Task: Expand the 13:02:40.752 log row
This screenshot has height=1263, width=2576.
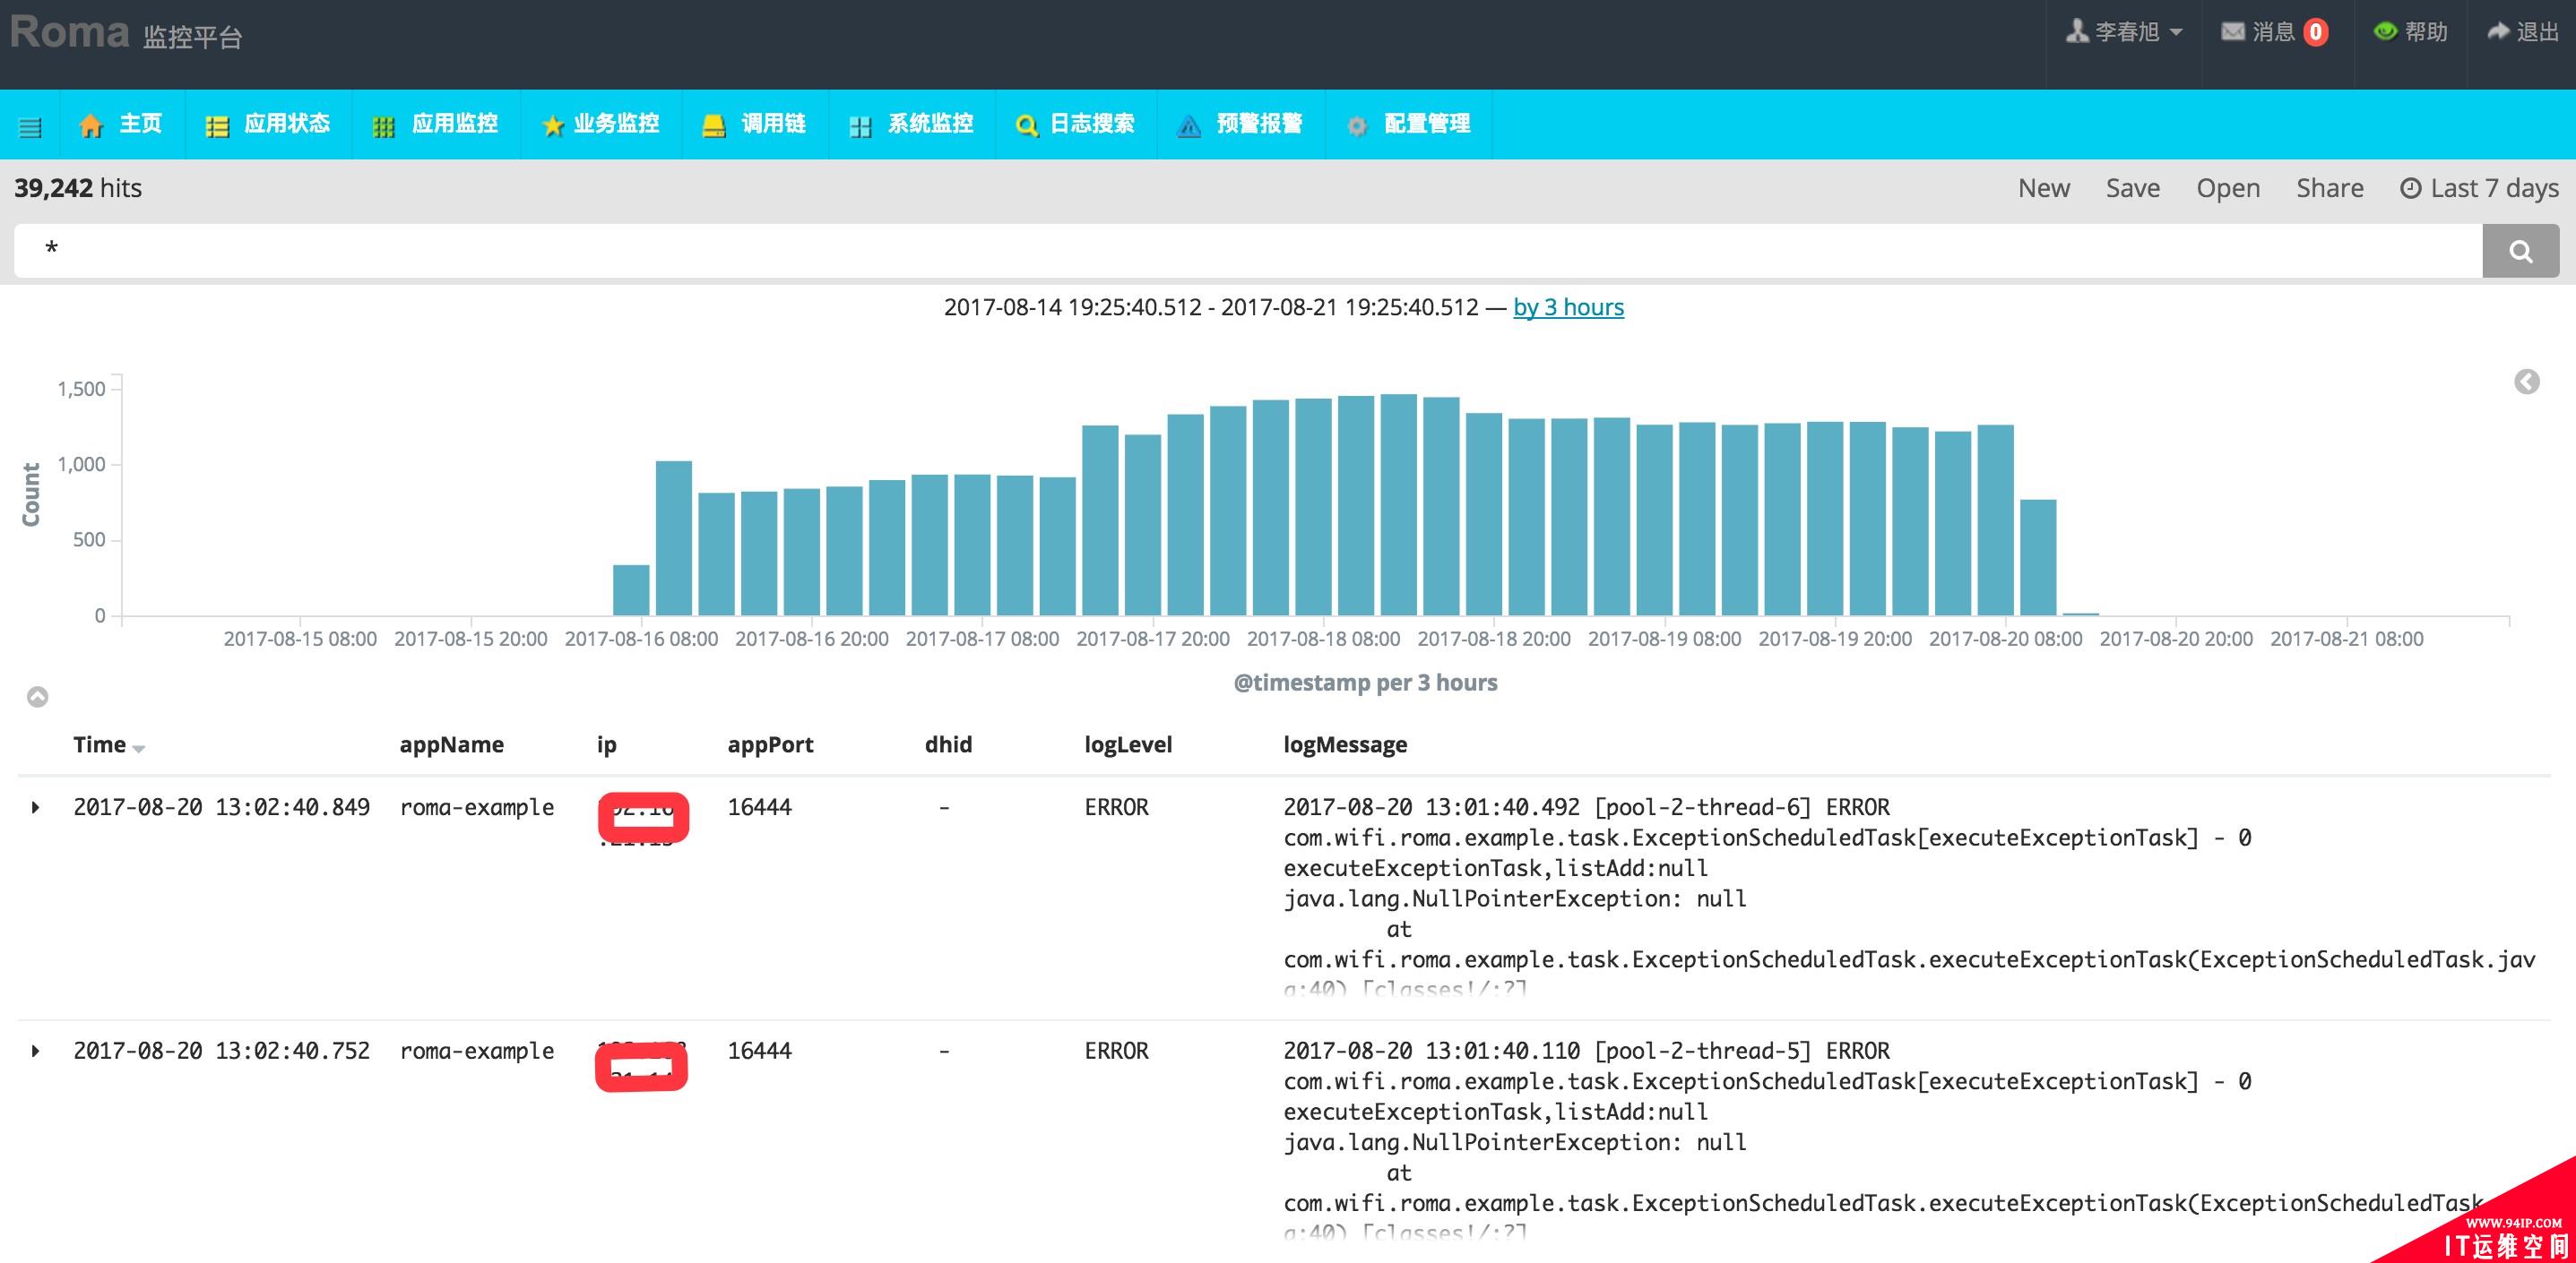Action: pyautogui.click(x=35, y=1052)
